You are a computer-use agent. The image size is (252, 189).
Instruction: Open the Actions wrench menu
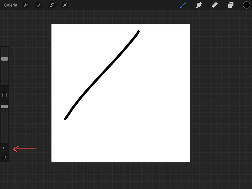pyautogui.click(x=25, y=5)
